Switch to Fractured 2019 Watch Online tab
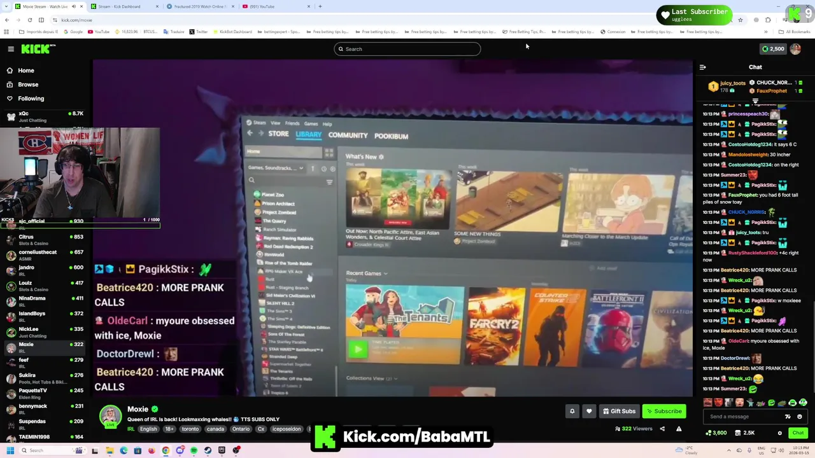This screenshot has height=458, width=815. [200, 6]
